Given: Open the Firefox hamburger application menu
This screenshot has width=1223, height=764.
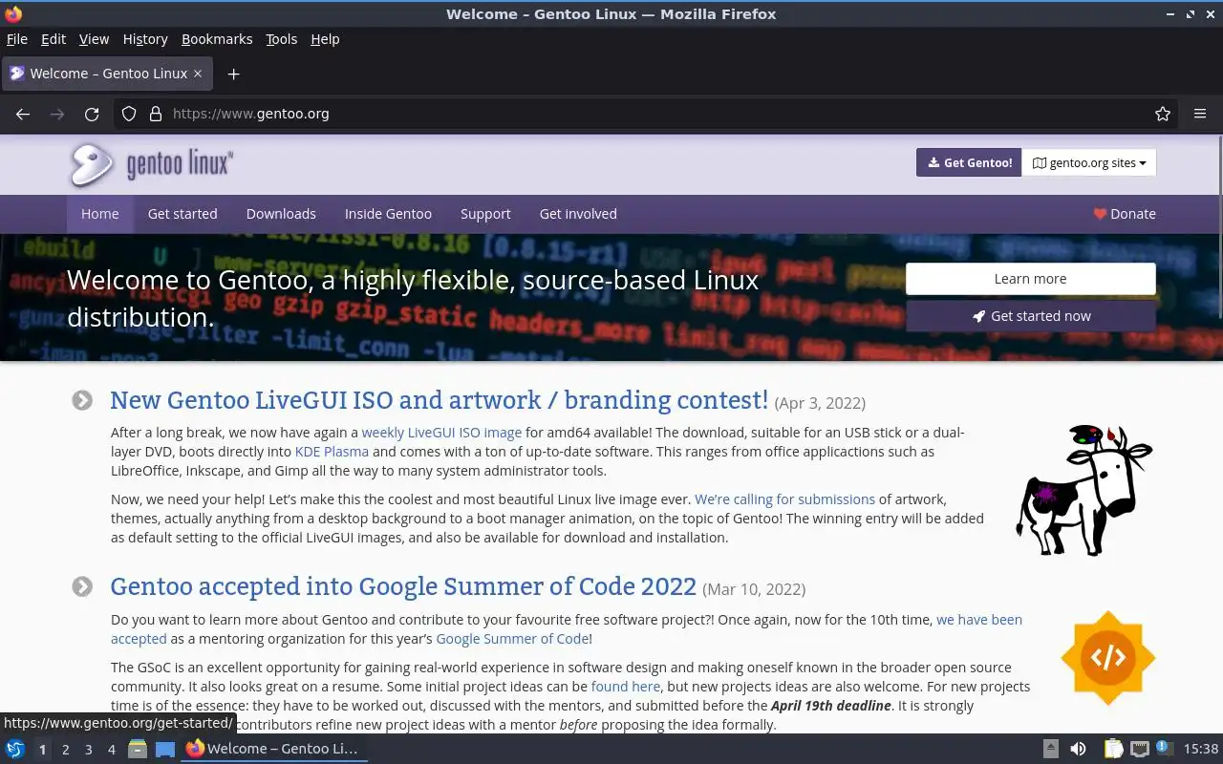Looking at the screenshot, I should 1200,114.
